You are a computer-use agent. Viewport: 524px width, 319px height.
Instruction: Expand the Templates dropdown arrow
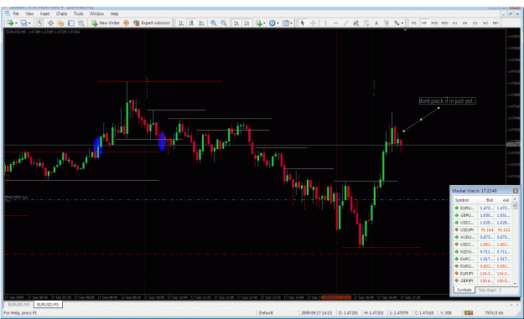point(292,23)
